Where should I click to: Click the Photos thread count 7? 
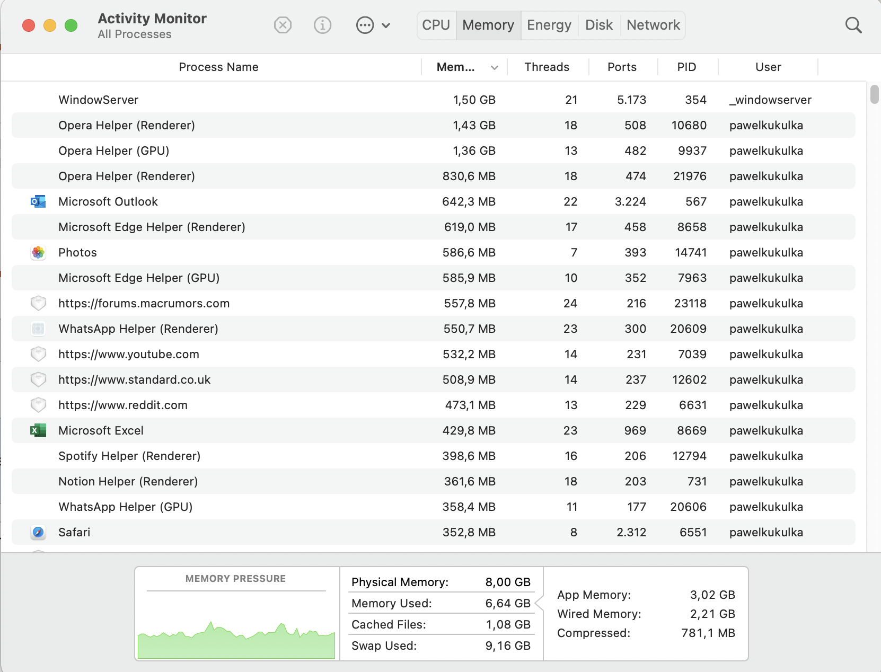pyautogui.click(x=574, y=252)
